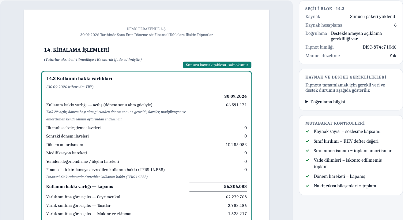Select the Dönem amortismanı value 10.285.083

click(236, 145)
